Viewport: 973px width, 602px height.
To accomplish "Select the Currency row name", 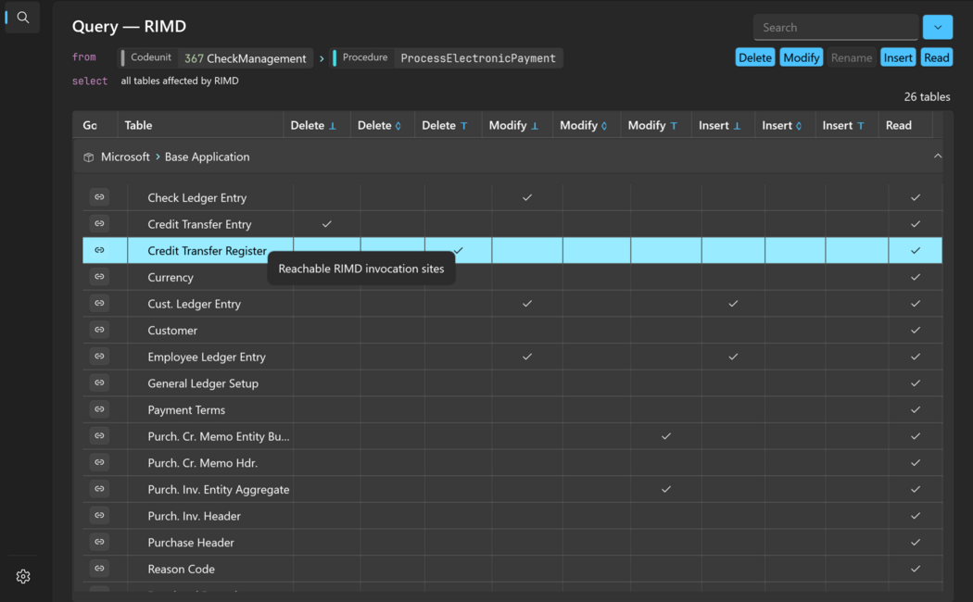I will 170,278.
